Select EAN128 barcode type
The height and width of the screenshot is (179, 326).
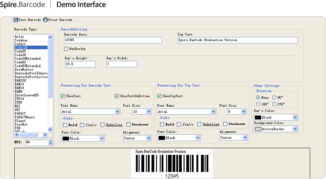20,81
